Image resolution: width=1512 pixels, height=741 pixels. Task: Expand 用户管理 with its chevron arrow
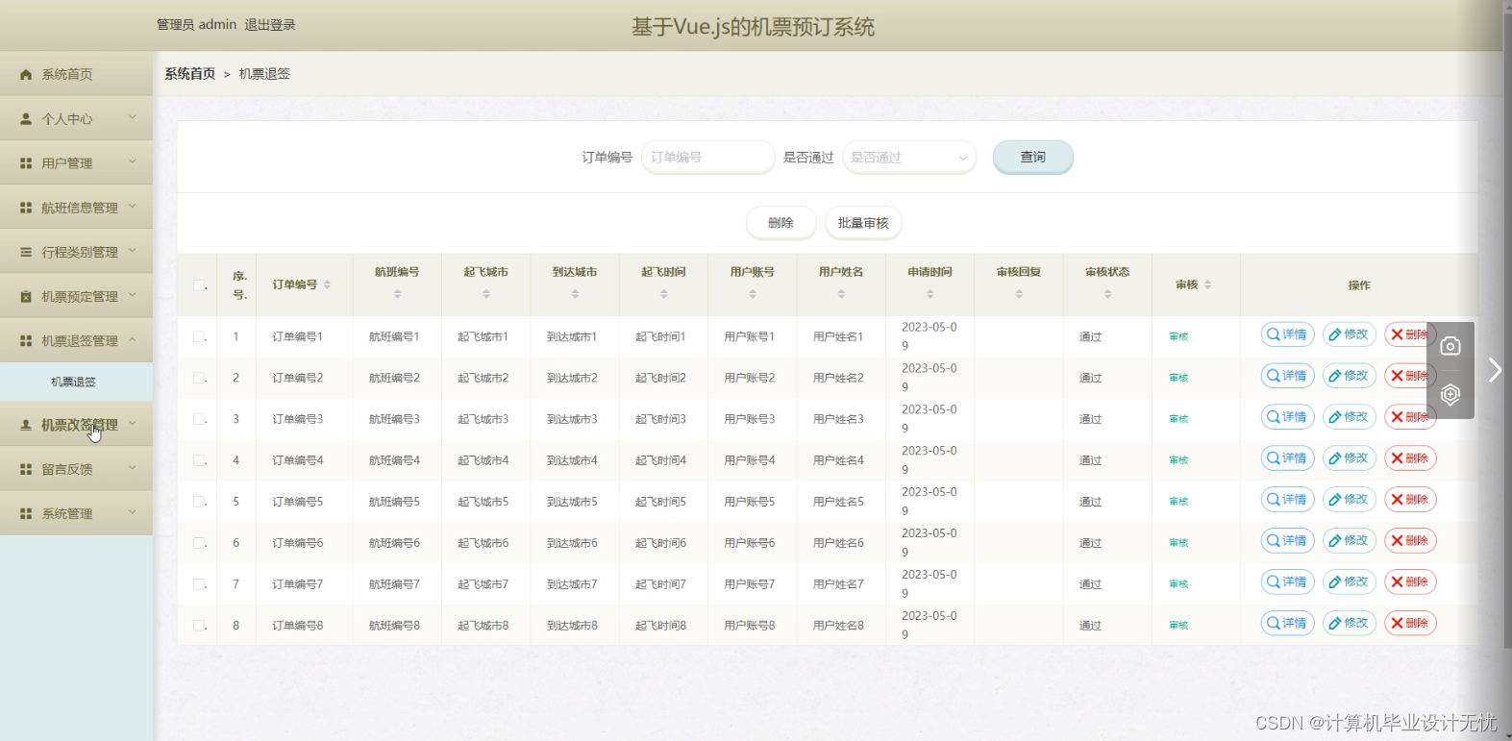coord(133,161)
